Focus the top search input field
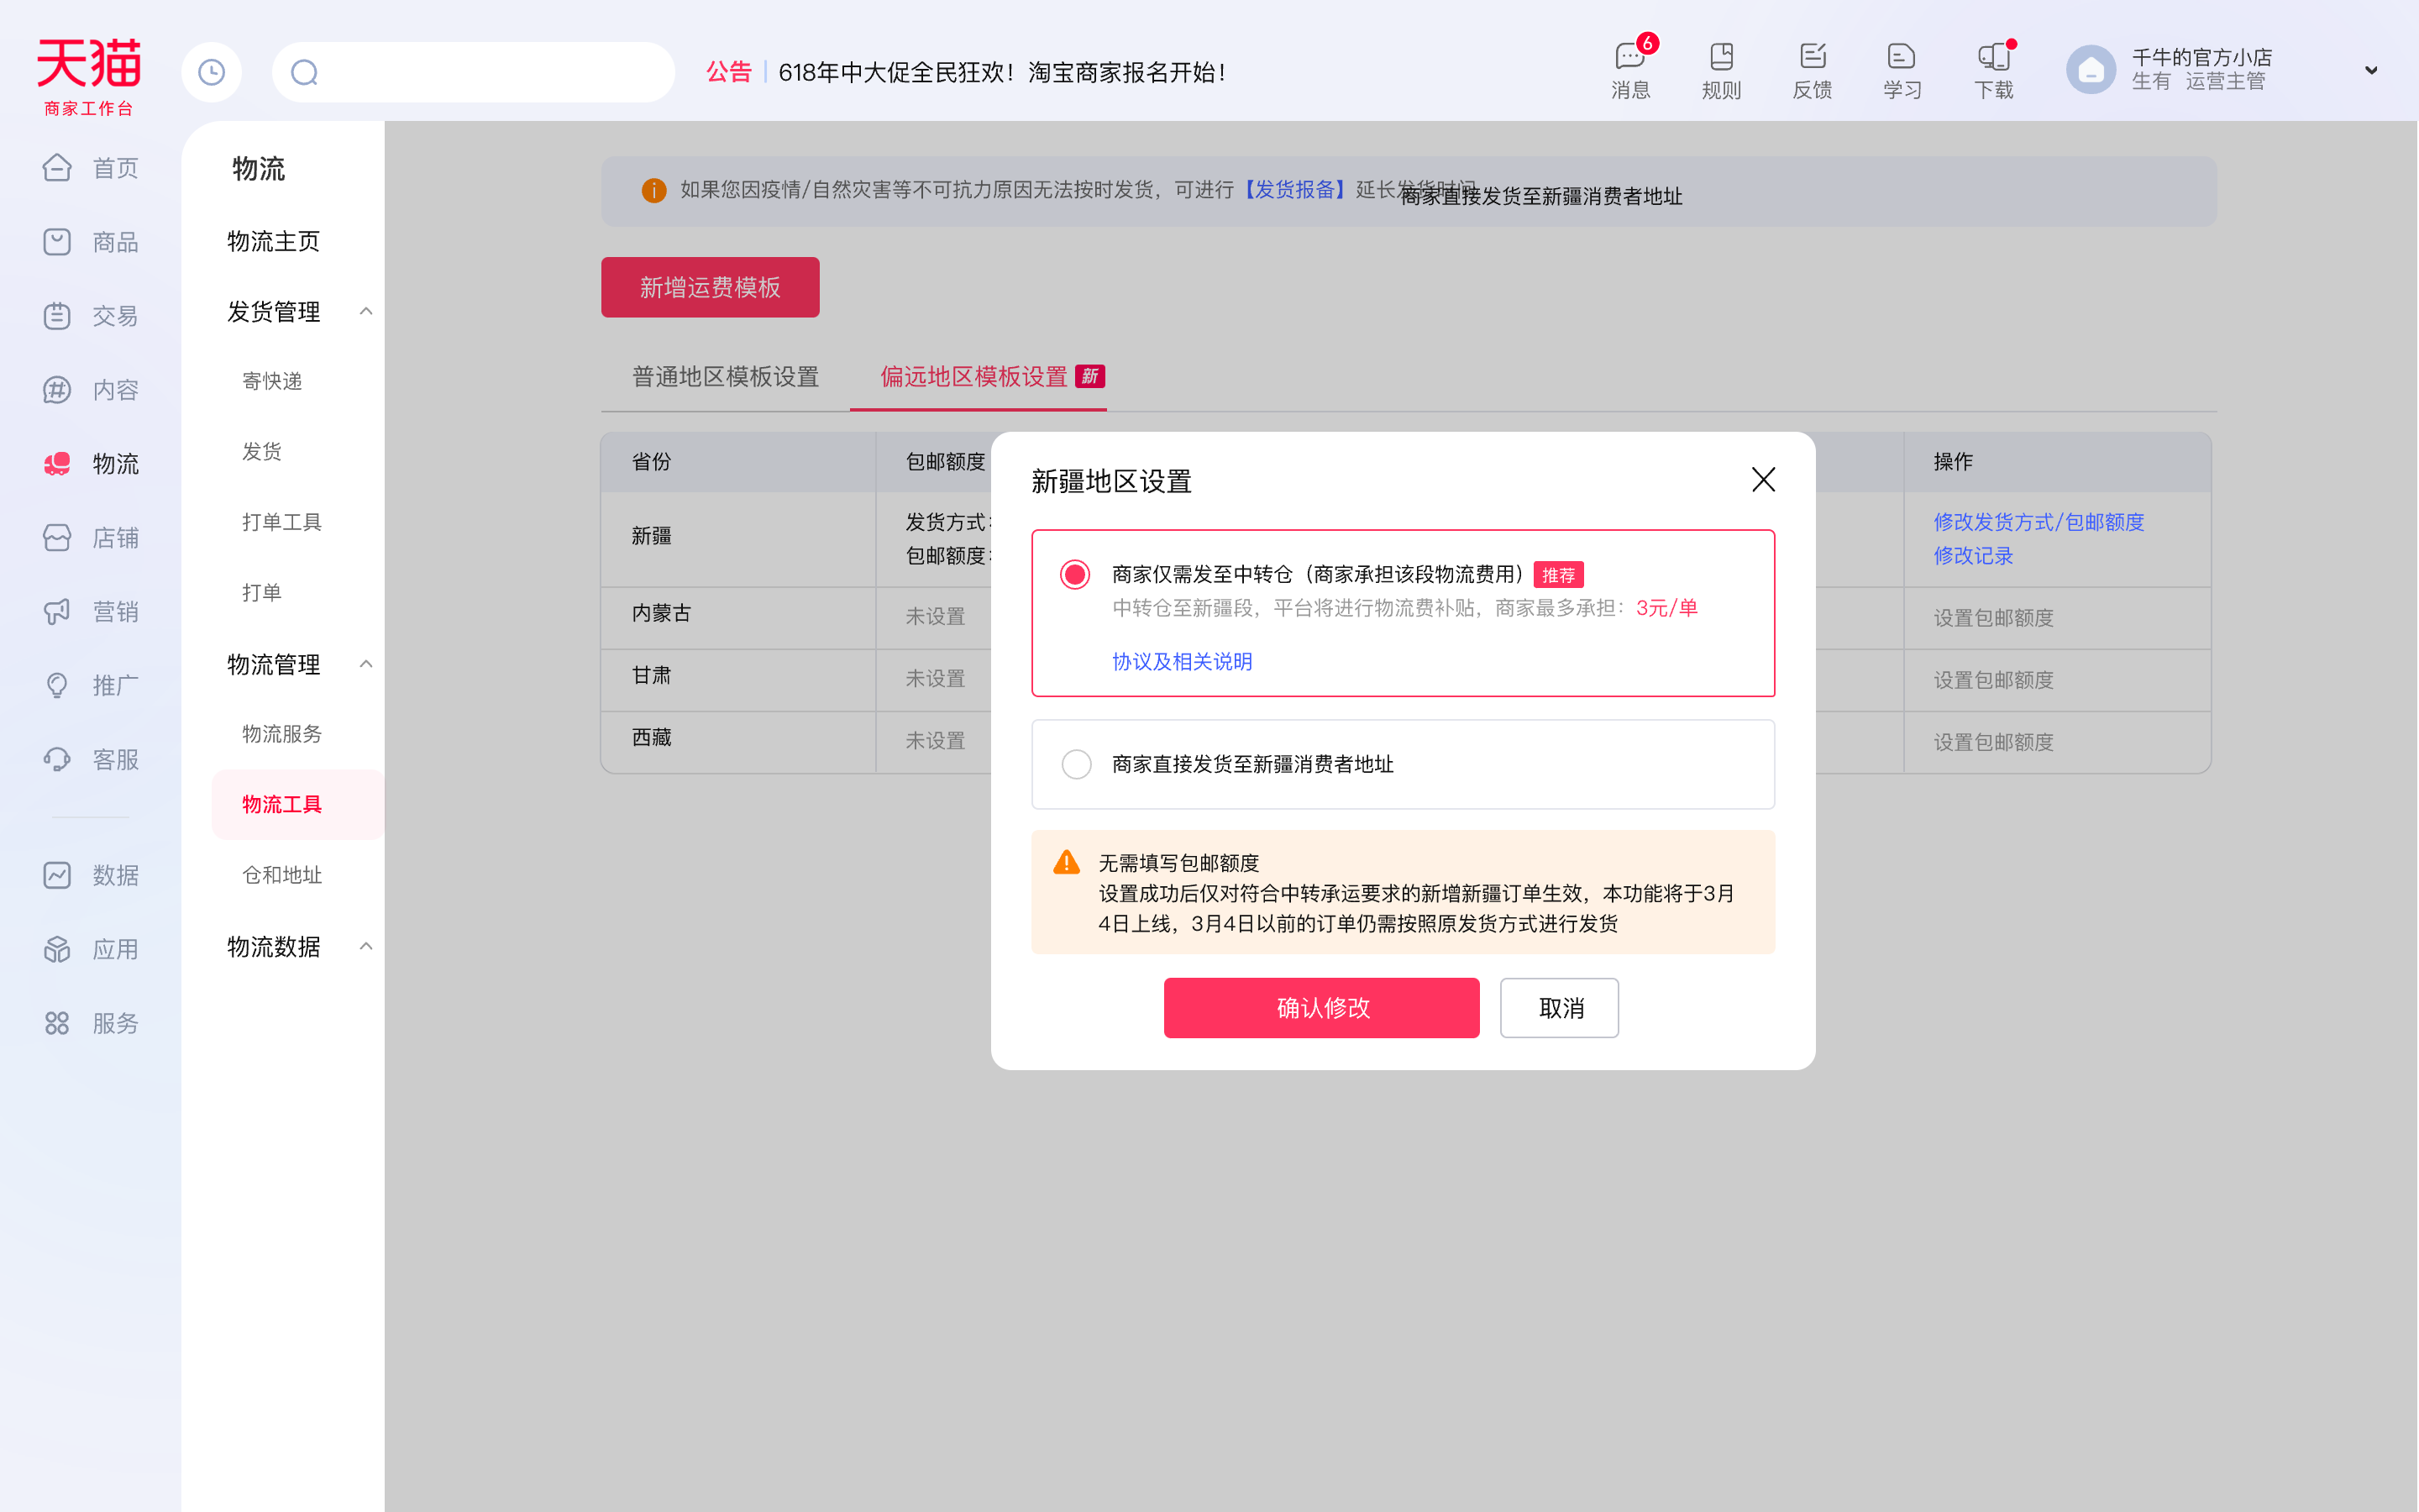The width and height of the screenshot is (2419, 1512). pos(474,72)
